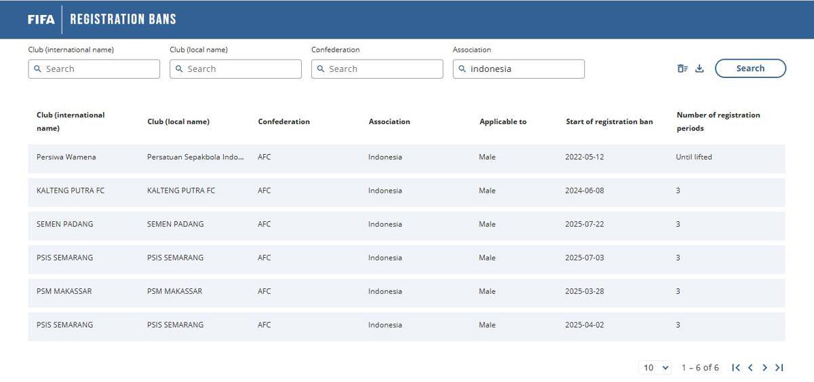Click the FIFA logo in header

click(41, 19)
